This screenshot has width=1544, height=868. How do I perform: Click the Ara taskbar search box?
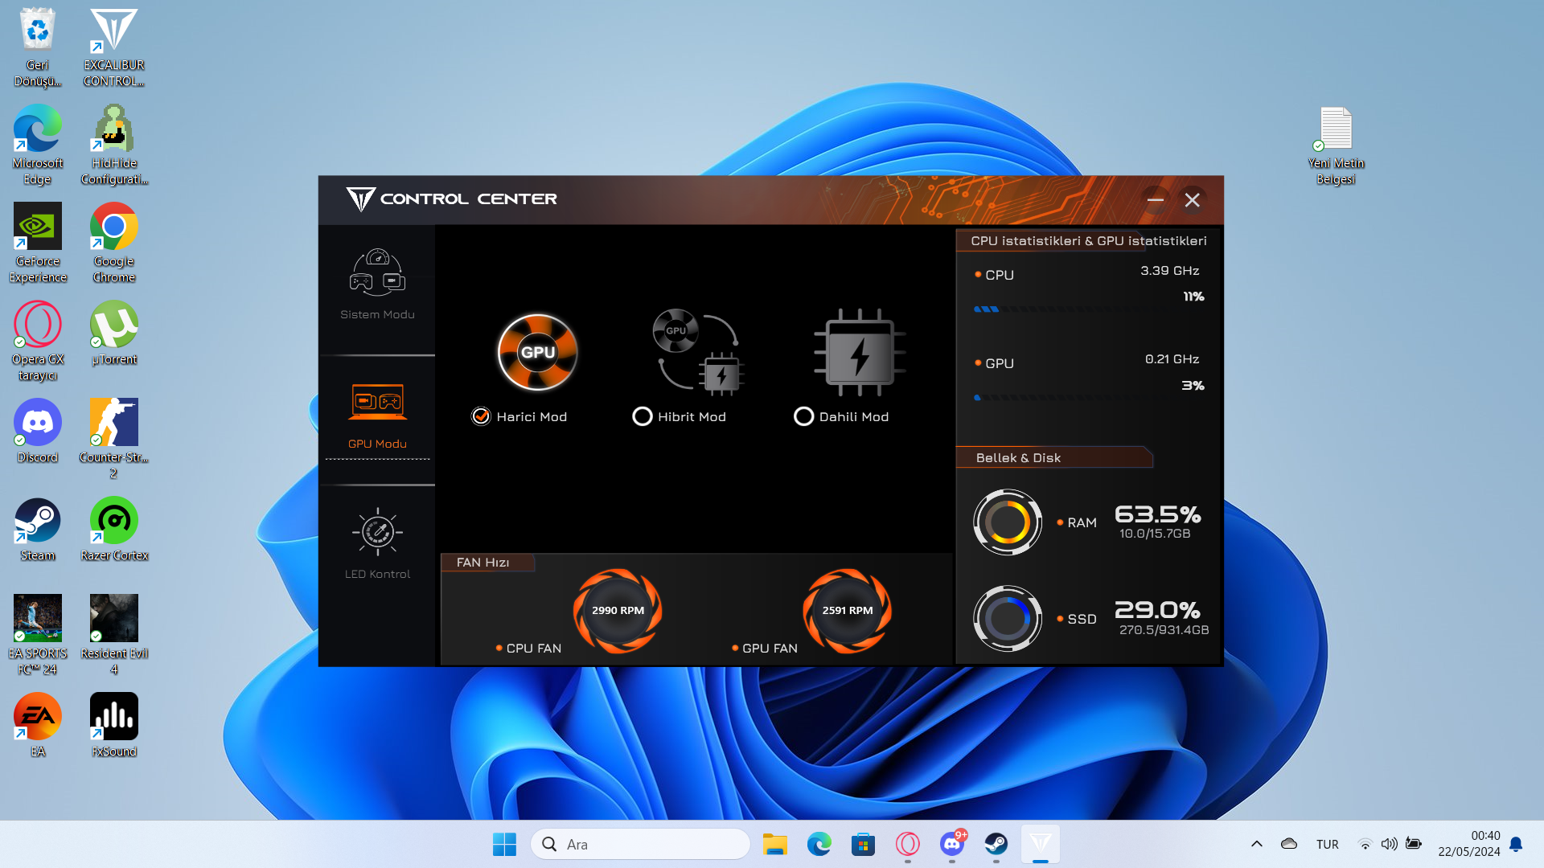(640, 844)
